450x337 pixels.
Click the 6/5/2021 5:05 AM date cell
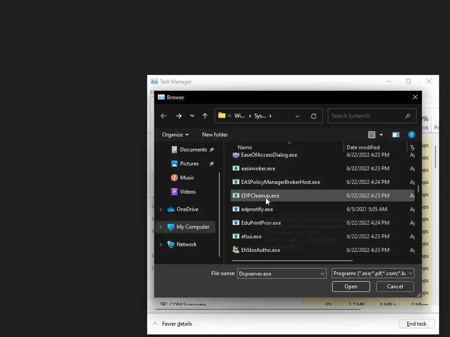click(367, 209)
